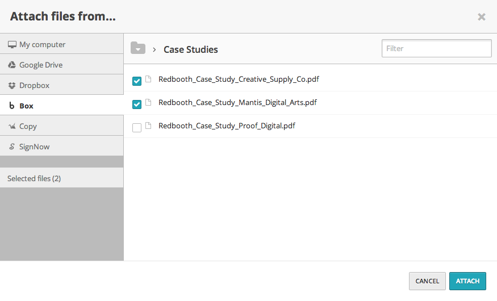Uncheck the Redbooth_Case_Study_Mantis_Digital_Arts.pdf checkbox

click(137, 104)
